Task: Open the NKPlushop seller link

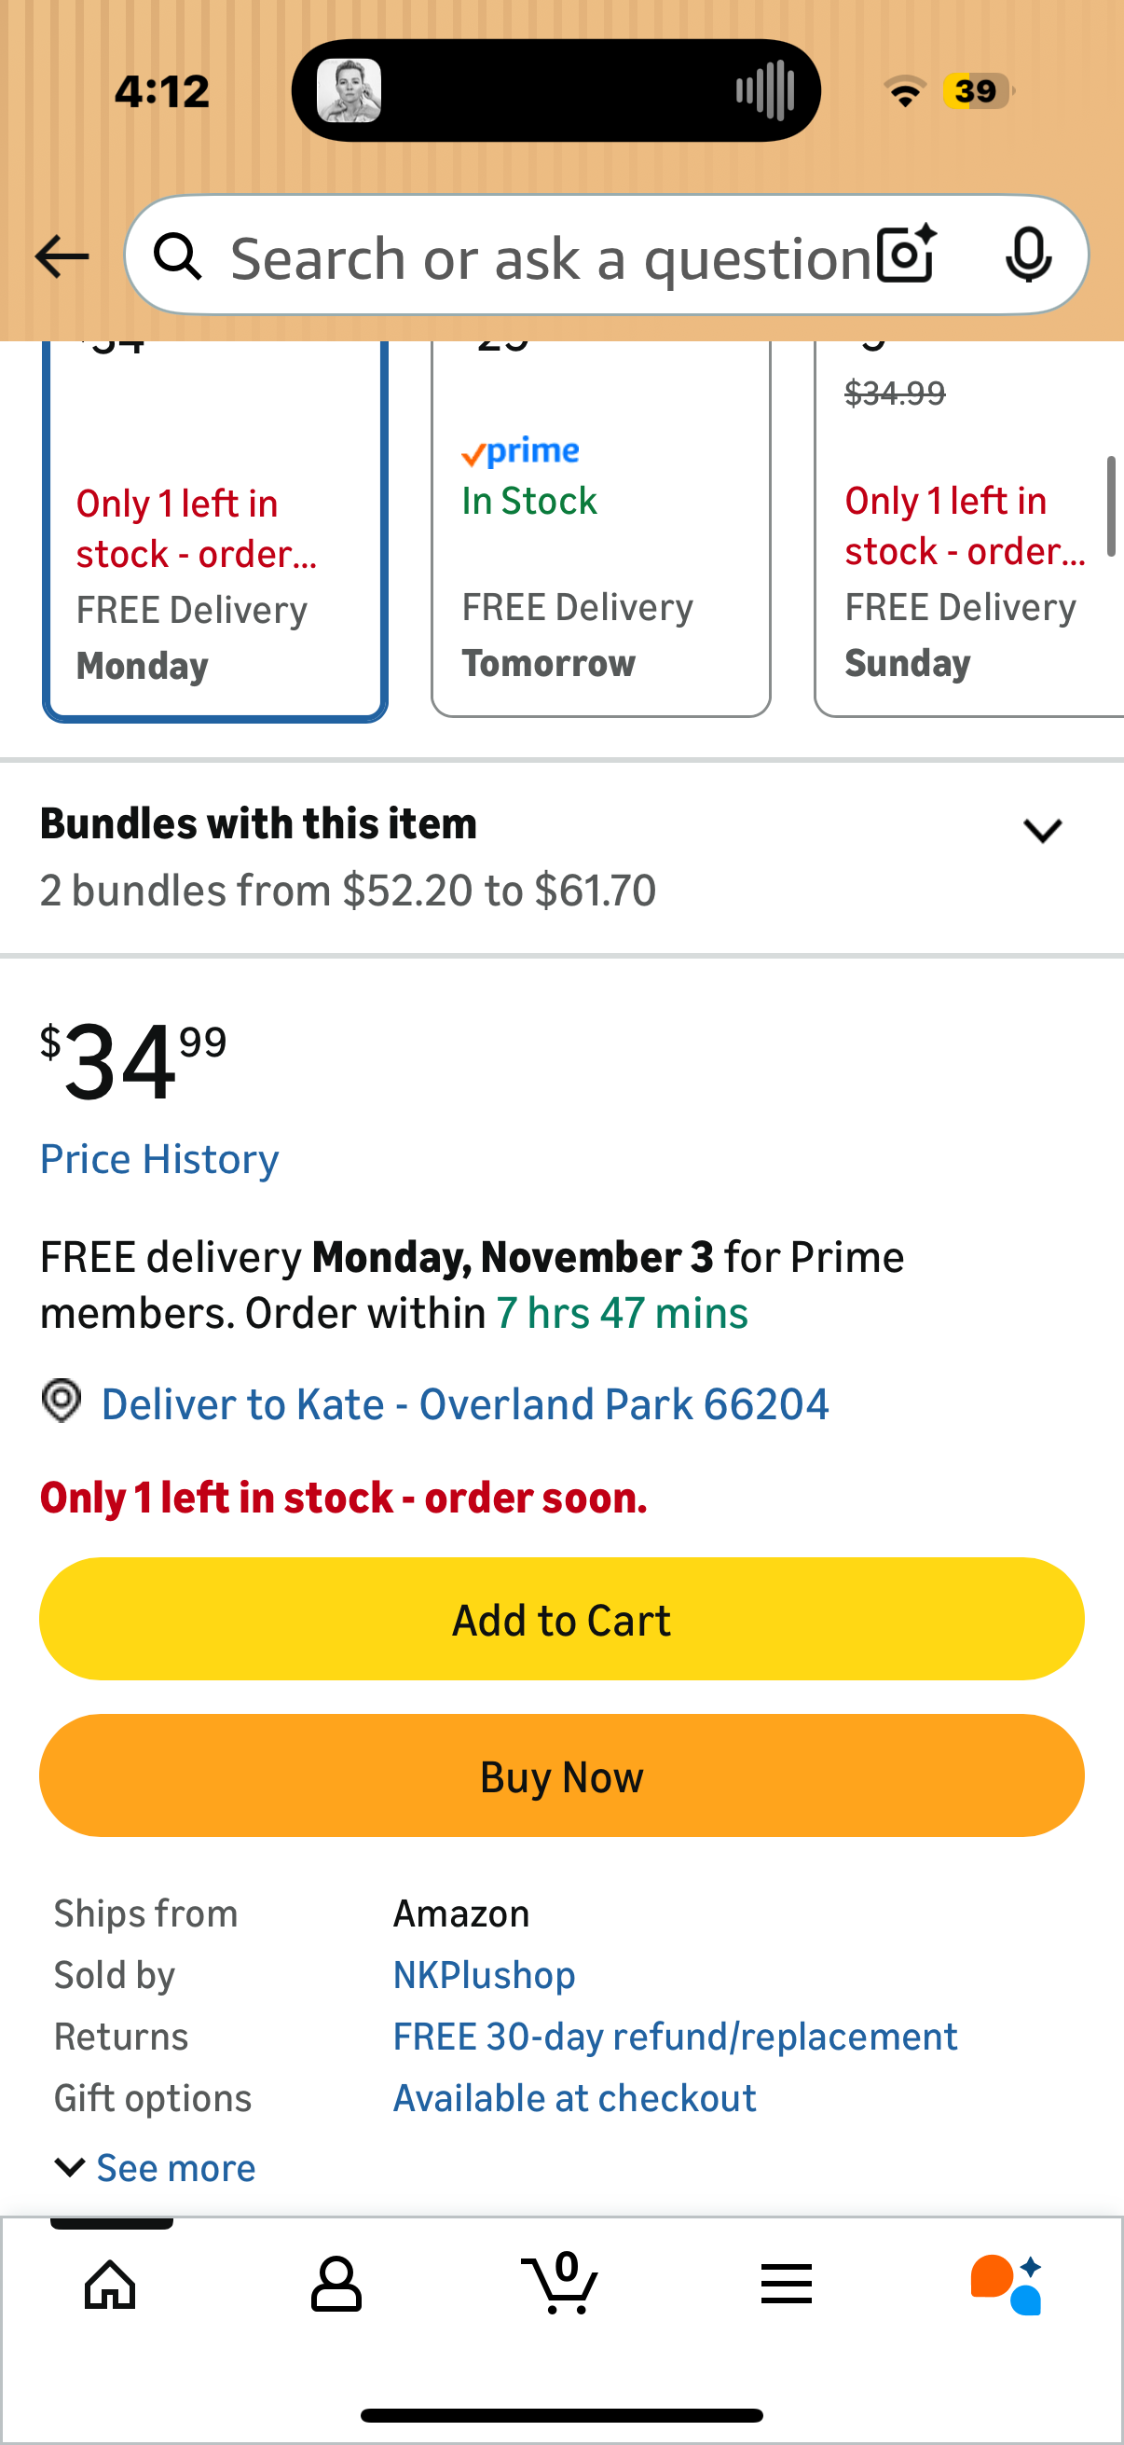Action: point(484,1975)
